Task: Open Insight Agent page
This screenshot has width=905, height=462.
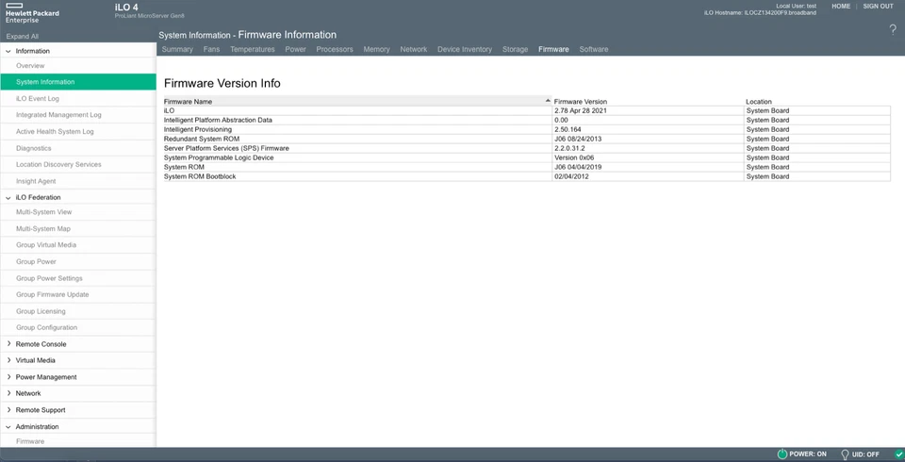Action: [78, 181]
